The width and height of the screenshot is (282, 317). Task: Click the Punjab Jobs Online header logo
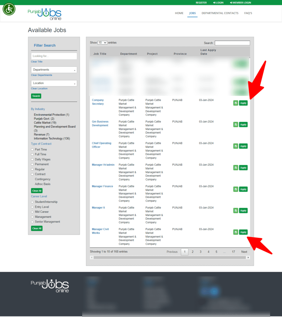pyautogui.click(x=45, y=14)
